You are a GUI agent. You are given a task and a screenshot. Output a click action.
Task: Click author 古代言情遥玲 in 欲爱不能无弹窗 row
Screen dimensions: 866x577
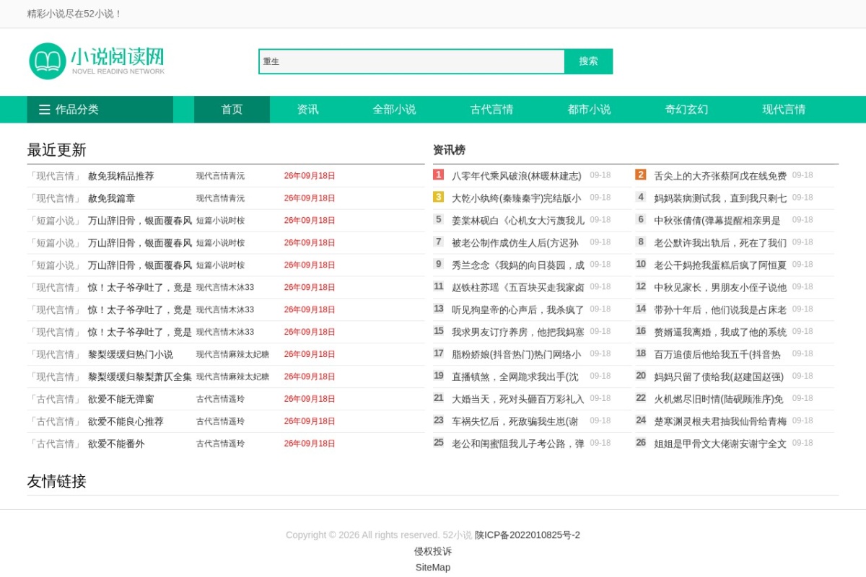[x=220, y=400]
